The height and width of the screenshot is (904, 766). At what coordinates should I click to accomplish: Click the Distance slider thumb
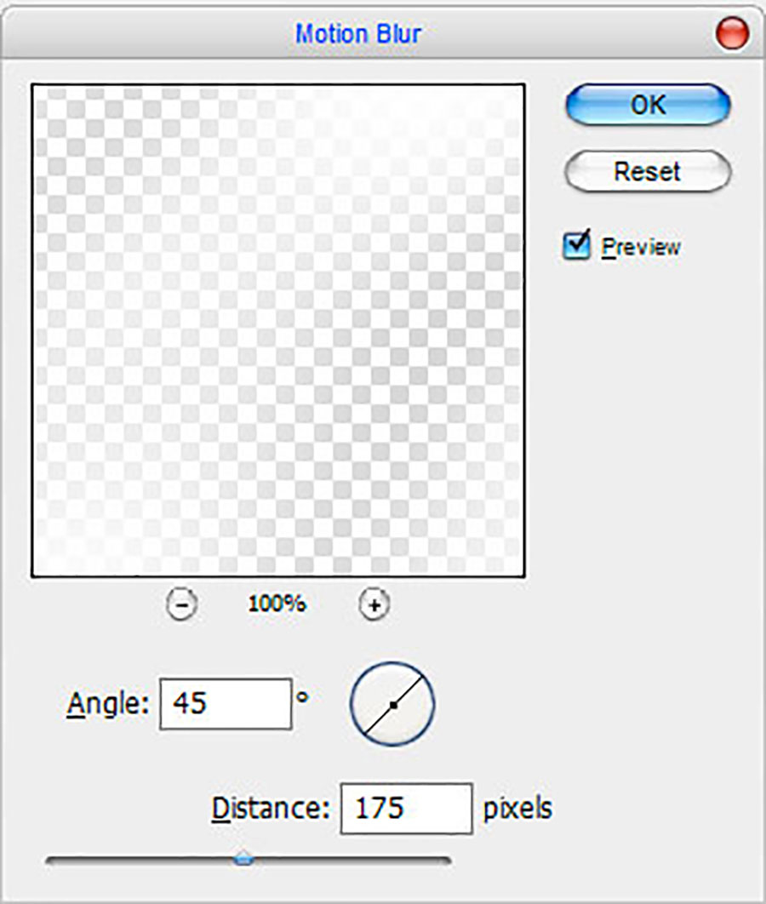(243, 860)
